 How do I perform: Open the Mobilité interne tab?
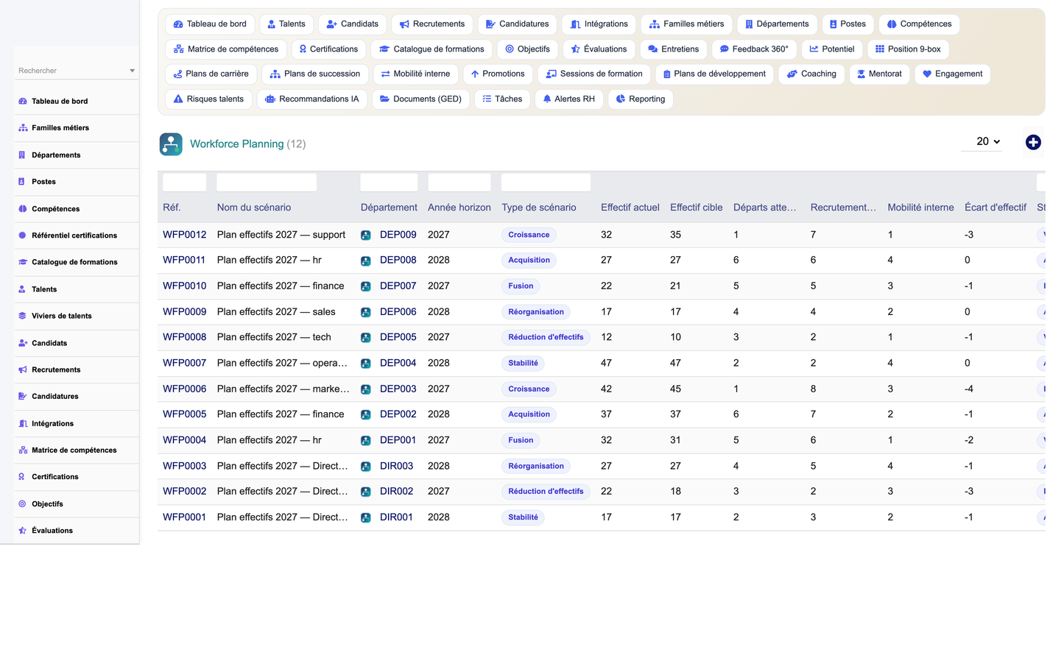(415, 74)
